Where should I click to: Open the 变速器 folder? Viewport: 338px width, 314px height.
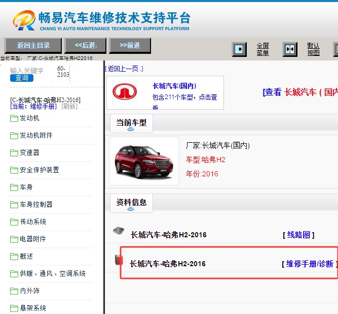tap(29, 152)
